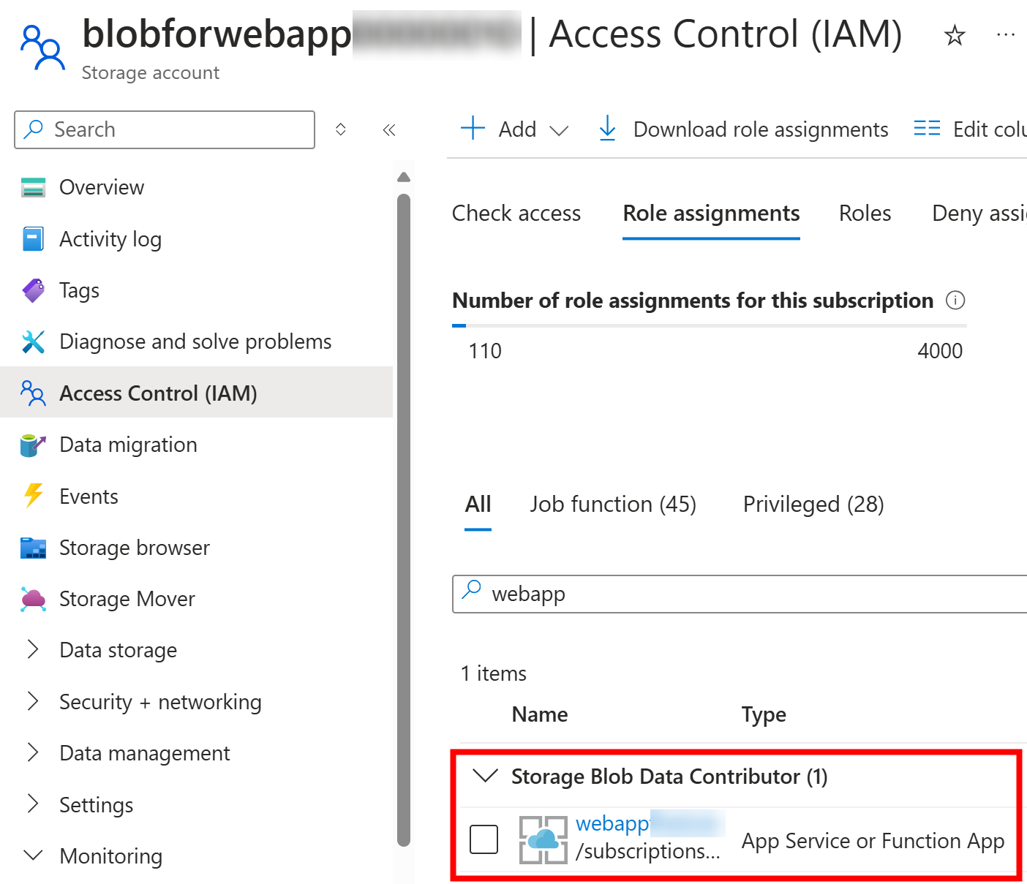Click the sidebar vertical scrollbar
The height and width of the screenshot is (884, 1027).
tap(404, 519)
